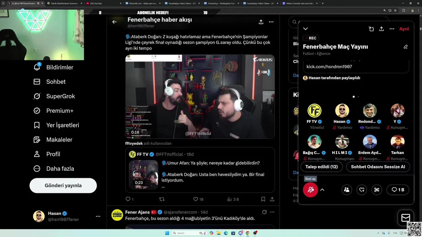Open new browser tab with plus

point(322,3)
